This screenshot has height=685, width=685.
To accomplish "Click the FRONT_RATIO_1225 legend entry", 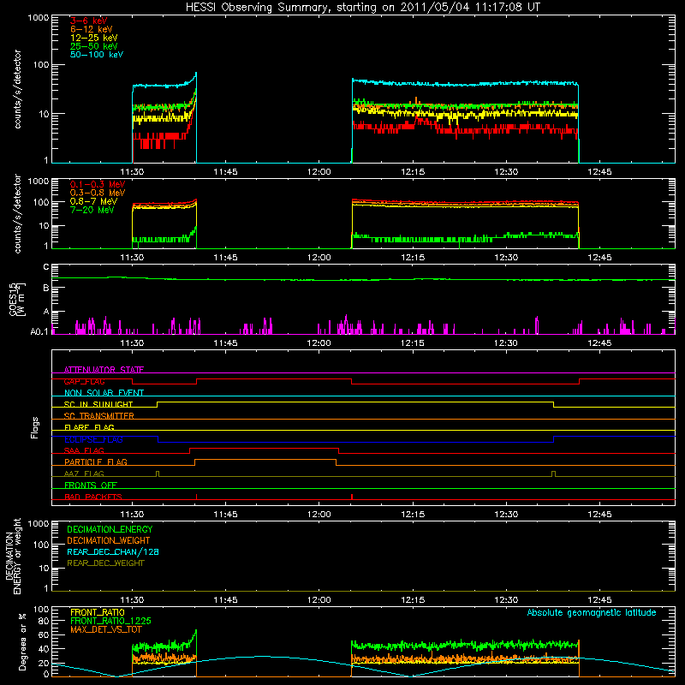I will pyautogui.click(x=110, y=621).
